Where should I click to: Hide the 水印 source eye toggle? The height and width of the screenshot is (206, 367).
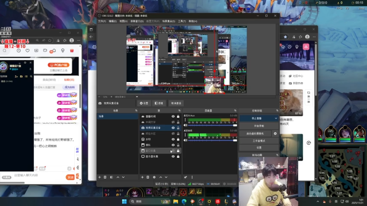[173, 139]
